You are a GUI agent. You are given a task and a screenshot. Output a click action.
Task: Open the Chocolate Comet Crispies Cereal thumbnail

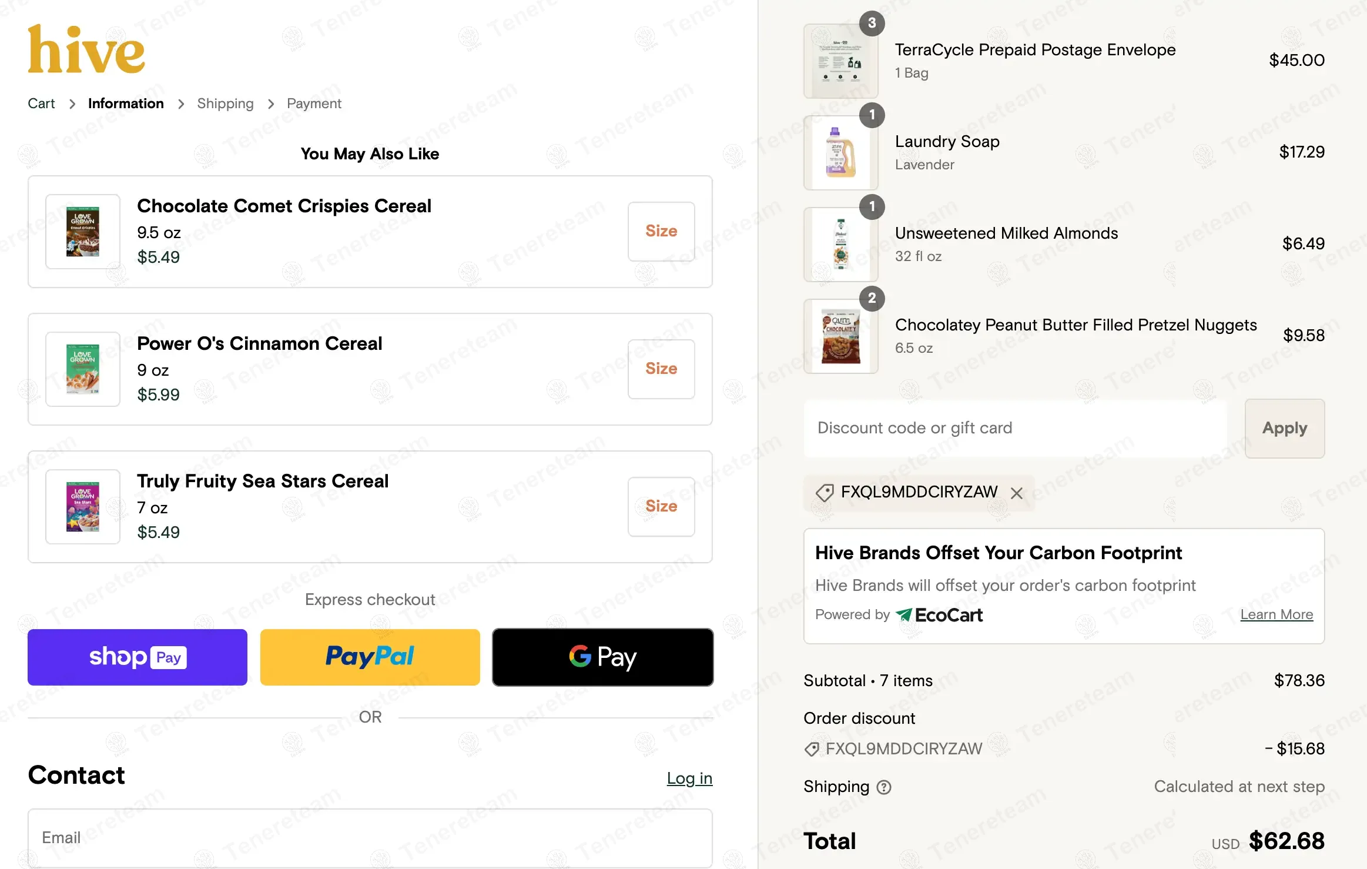pyautogui.click(x=83, y=232)
